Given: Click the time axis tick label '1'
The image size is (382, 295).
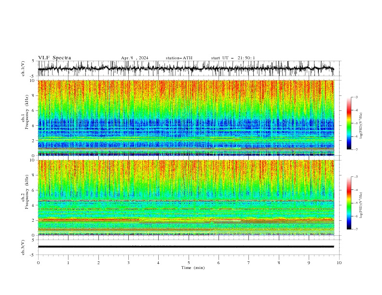Looking at the screenshot, I should 68,263.
